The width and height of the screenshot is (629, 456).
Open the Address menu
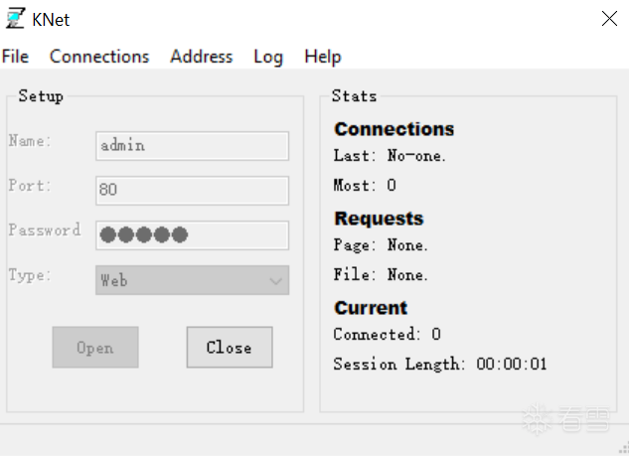point(201,57)
